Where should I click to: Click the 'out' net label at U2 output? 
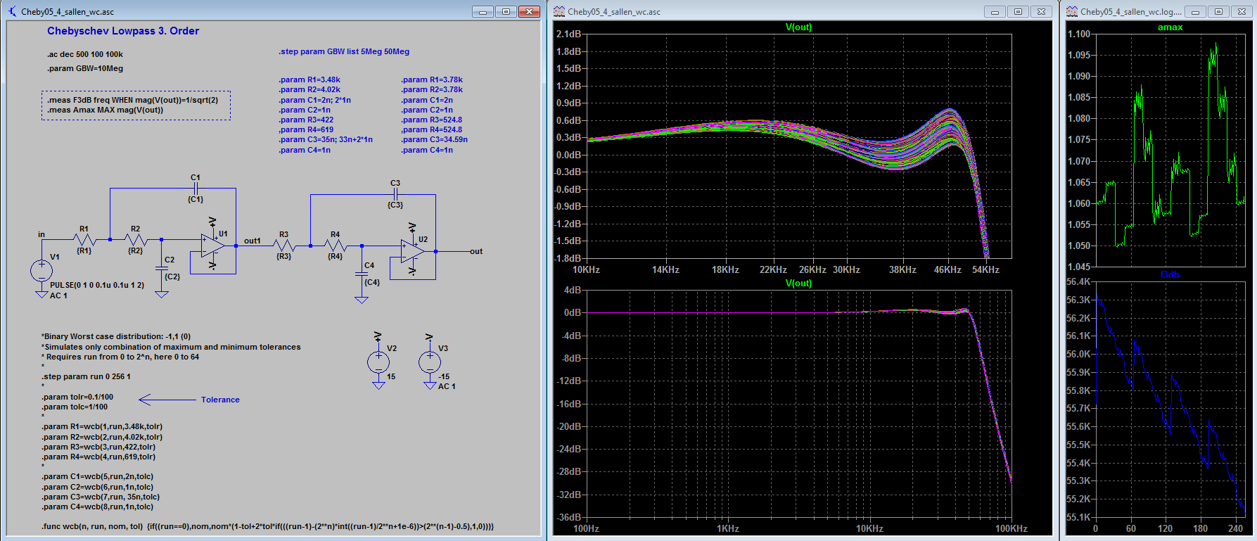click(476, 251)
